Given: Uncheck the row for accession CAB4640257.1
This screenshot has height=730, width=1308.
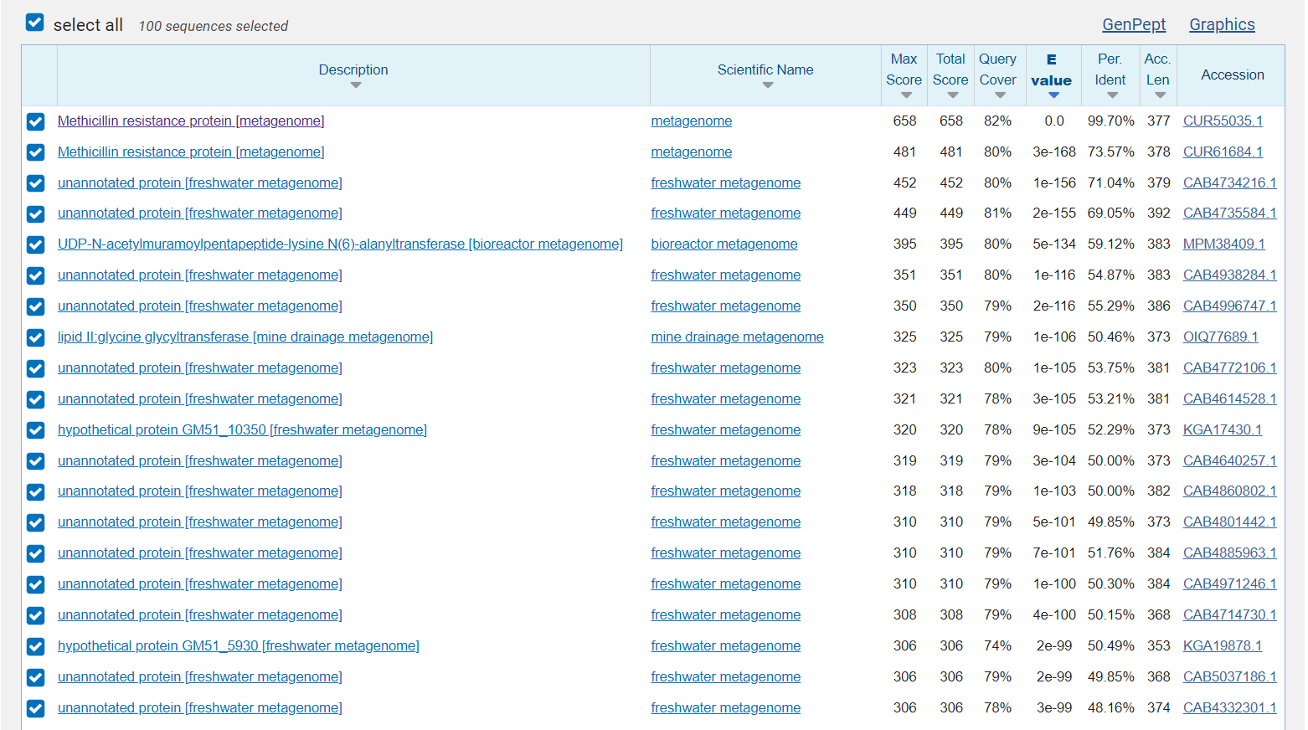Looking at the screenshot, I should [35, 461].
